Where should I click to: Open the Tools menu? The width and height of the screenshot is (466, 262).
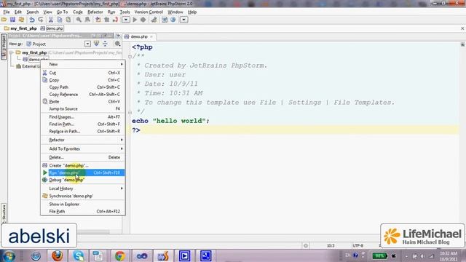(125, 12)
